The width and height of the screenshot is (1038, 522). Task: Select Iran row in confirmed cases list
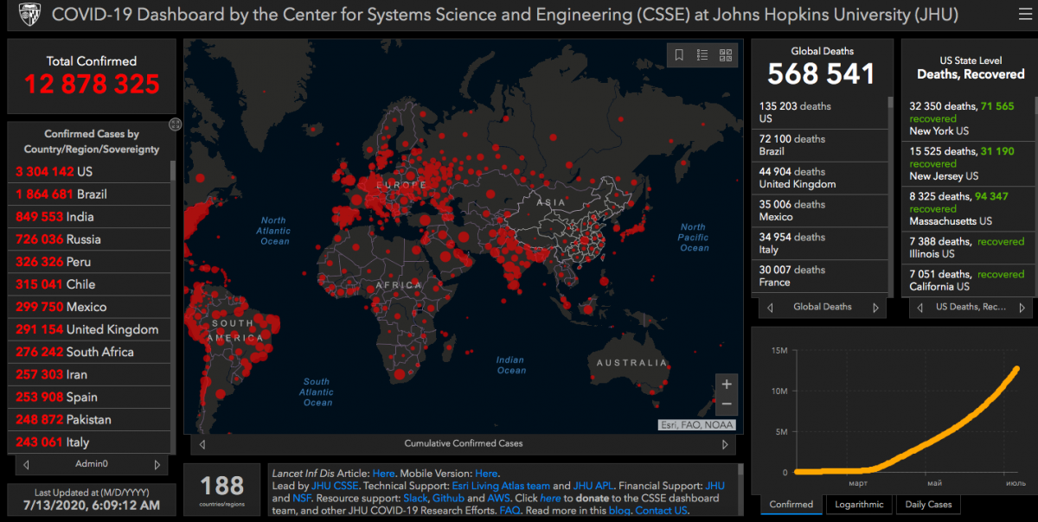point(90,374)
